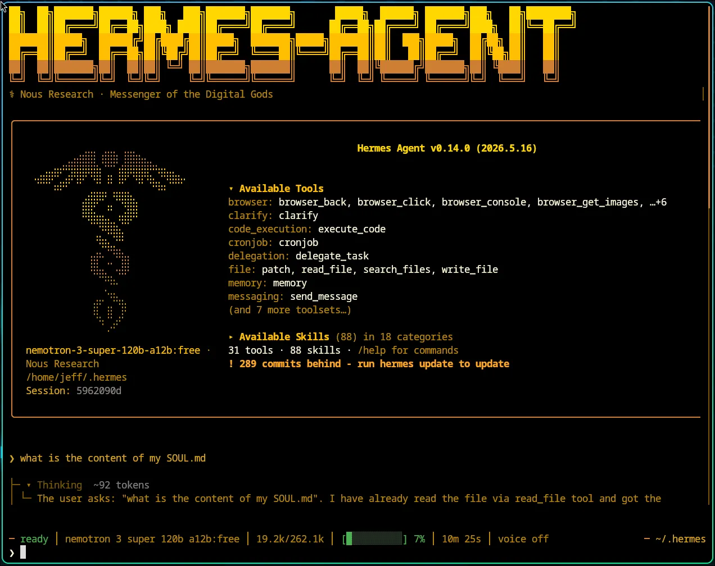Click the "memory:" toolset label
Screen dimensions: 715x566
pos(248,283)
